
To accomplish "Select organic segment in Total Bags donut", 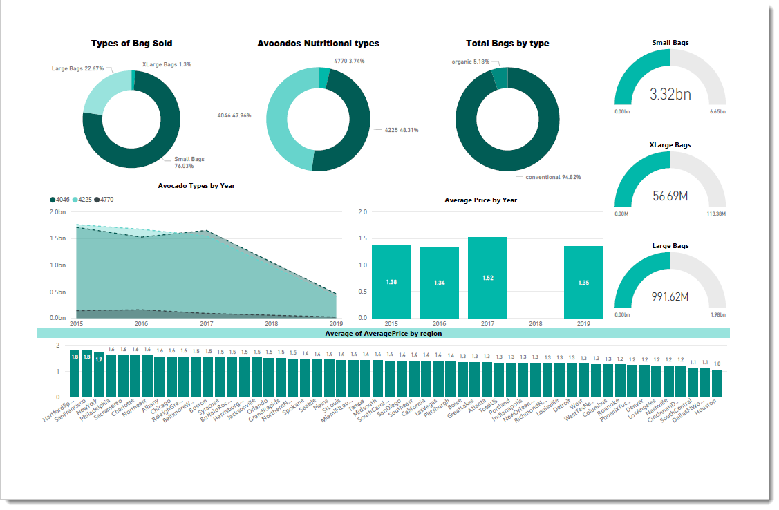I will tap(499, 77).
